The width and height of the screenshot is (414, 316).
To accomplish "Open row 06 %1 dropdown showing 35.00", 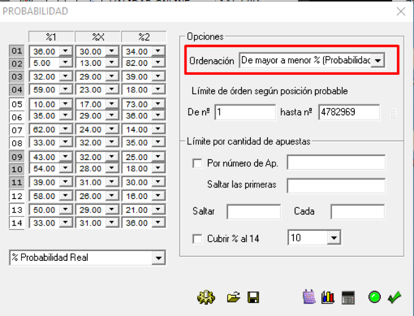I will [65, 115].
